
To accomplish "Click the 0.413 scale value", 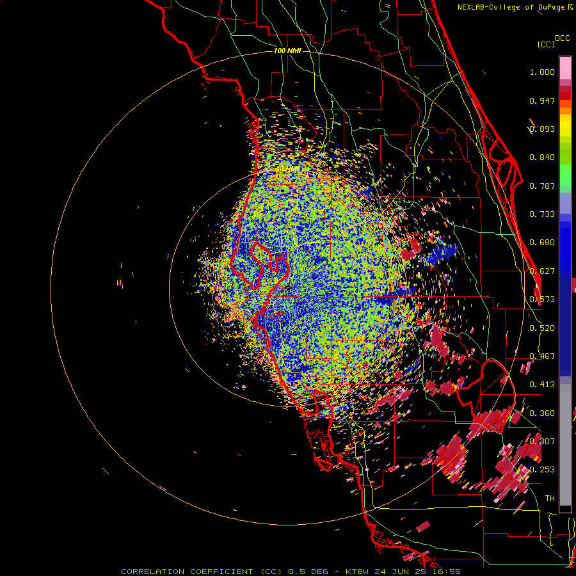I will [x=542, y=385].
